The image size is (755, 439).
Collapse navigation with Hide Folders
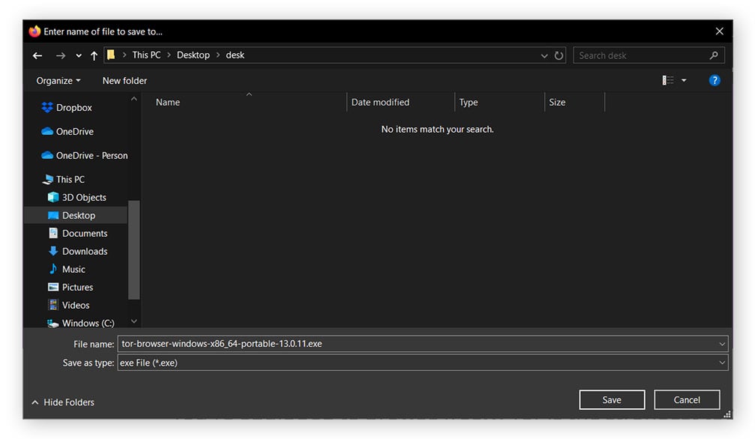(x=63, y=402)
